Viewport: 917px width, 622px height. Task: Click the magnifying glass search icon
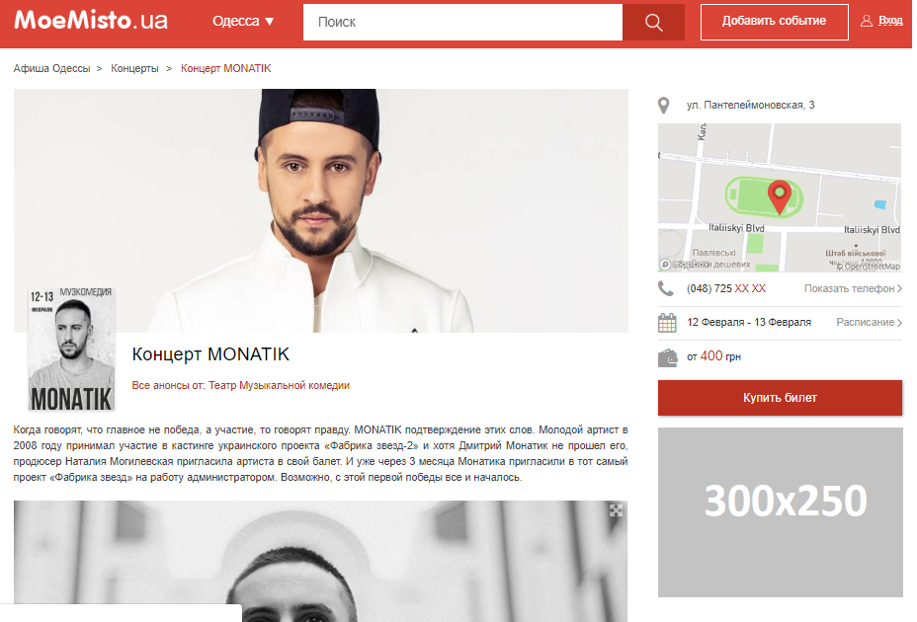[653, 22]
